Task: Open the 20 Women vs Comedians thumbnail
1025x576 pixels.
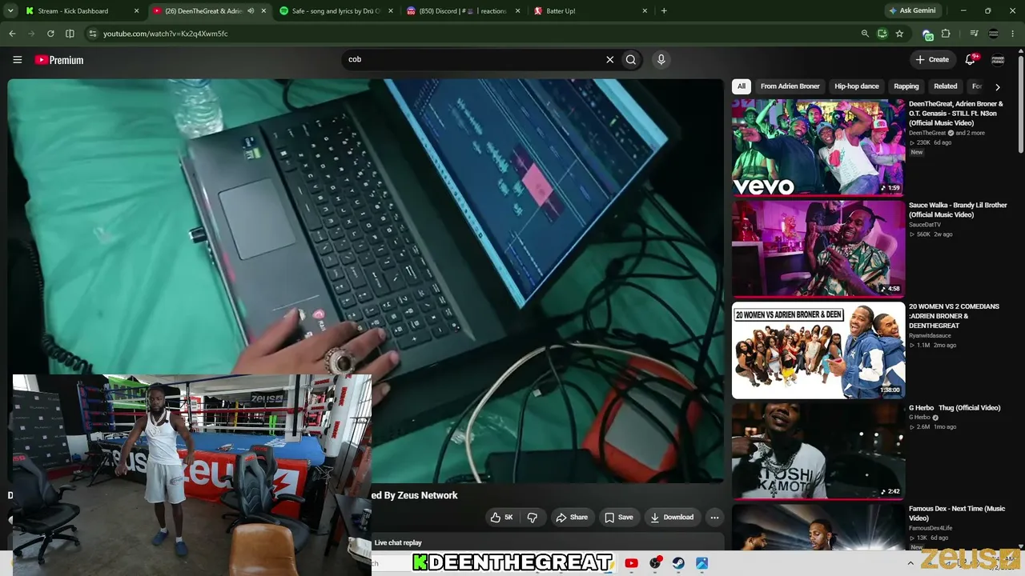Action: tap(818, 350)
